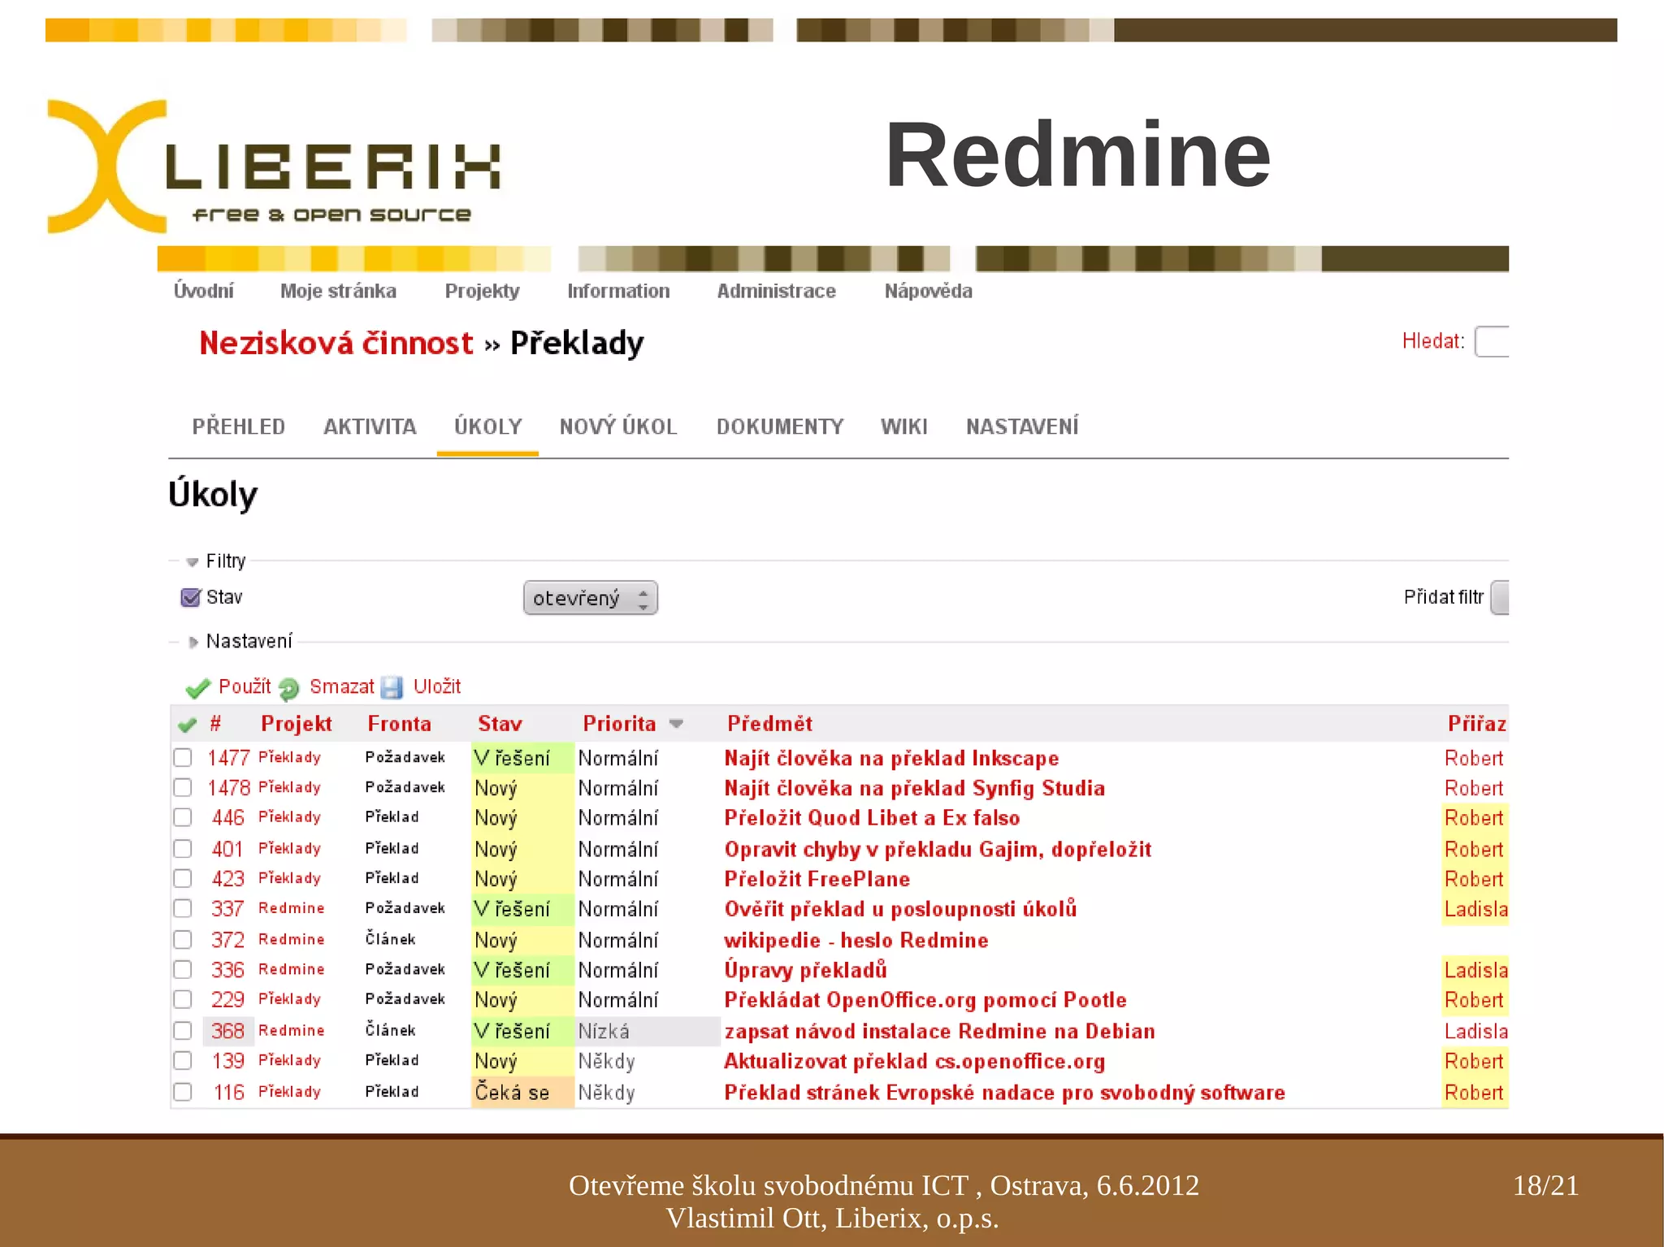
Task: Open task wikipedie - heslo Redmine
Action: [x=856, y=940]
